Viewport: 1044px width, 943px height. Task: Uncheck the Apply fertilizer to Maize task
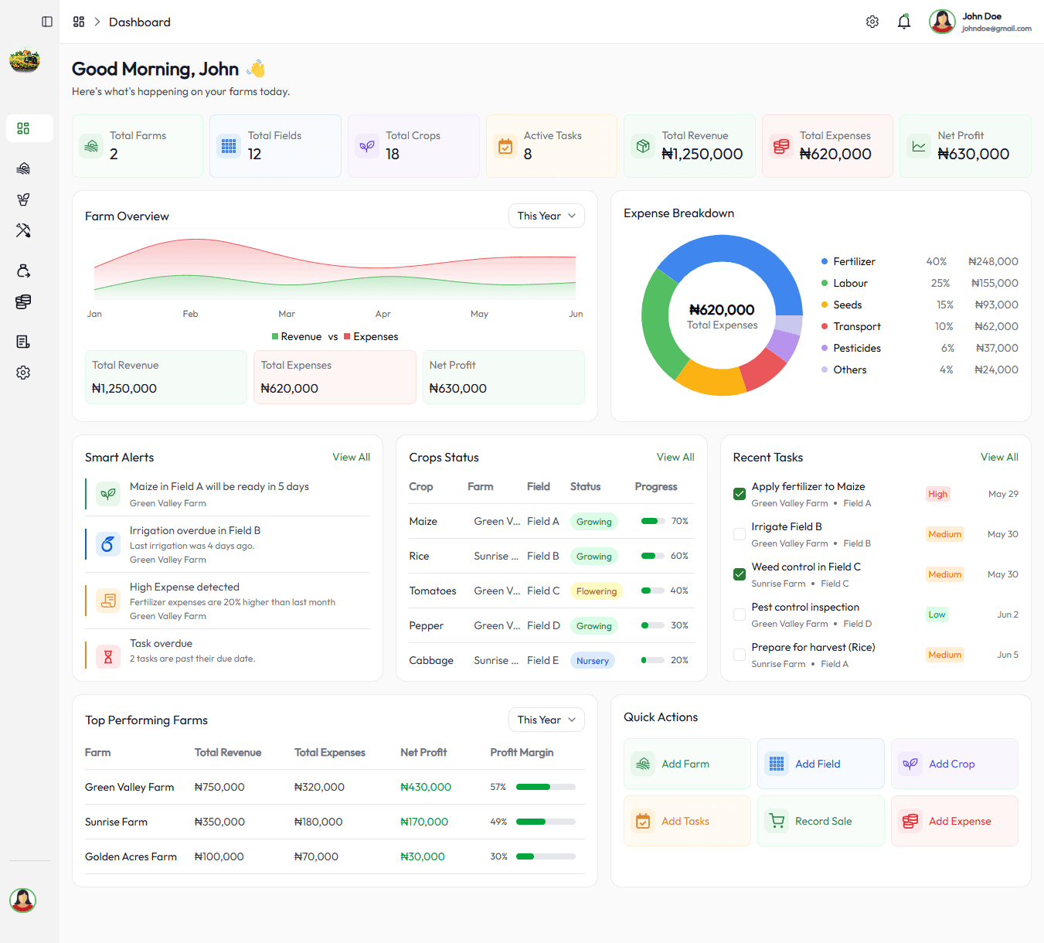pos(740,494)
